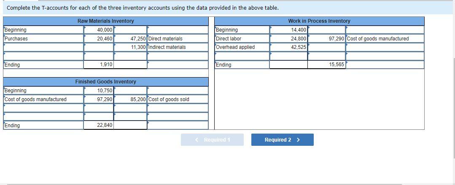Edit the Raw Materials beginning value 40,000
This screenshot has width=455, height=185.
coord(99,30)
